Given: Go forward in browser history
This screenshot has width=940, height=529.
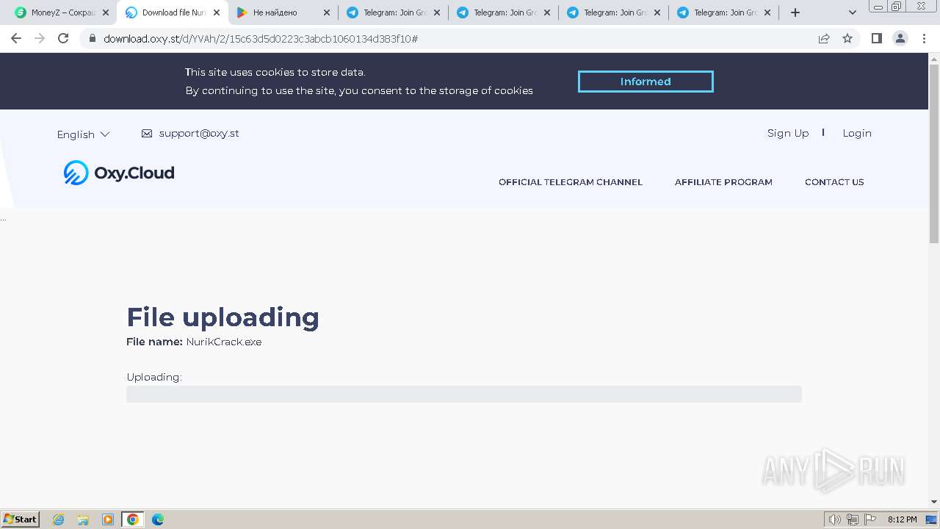Looking at the screenshot, I should click(40, 38).
